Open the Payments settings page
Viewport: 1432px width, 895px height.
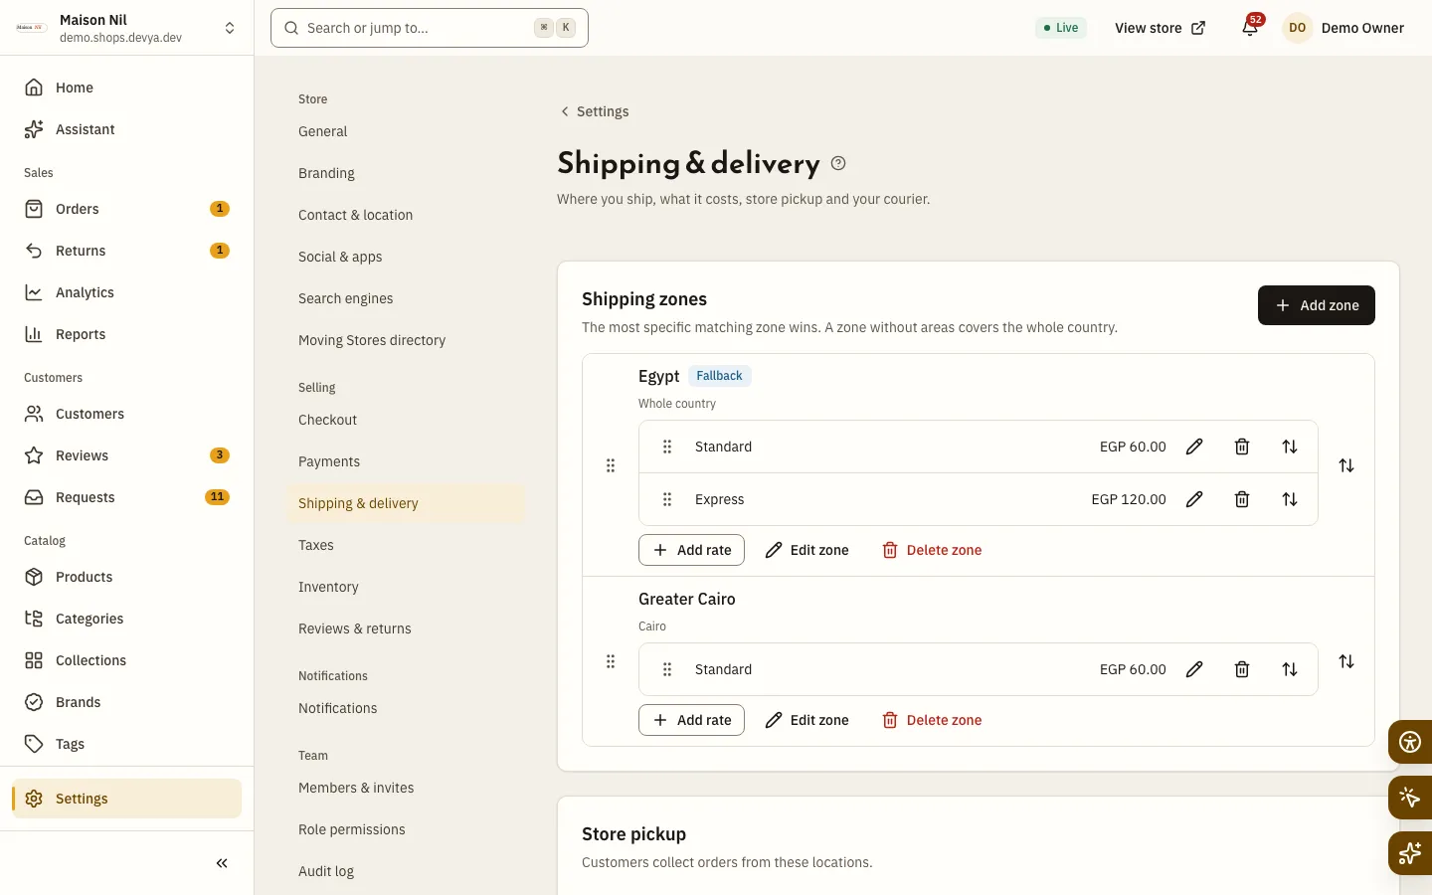pyautogui.click(x=405, y=461)
